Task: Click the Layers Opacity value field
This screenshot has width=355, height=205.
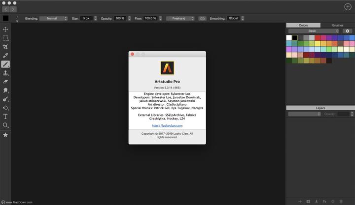Action: (x=344, y=114)
